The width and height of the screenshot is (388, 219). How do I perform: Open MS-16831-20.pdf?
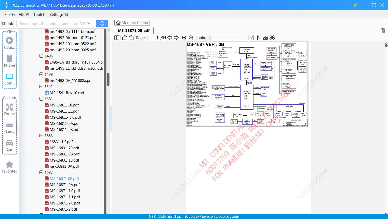click(x=64, y=148)
